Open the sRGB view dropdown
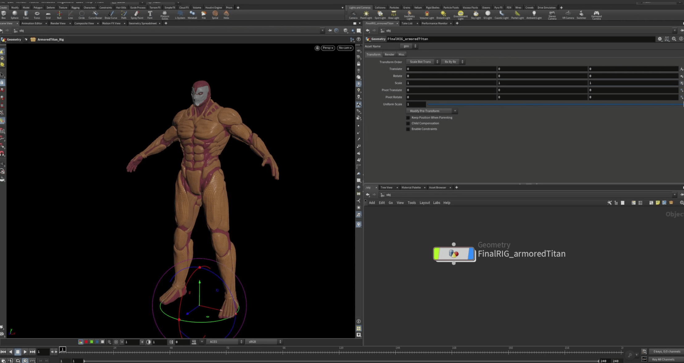 (x=264, y=342)
